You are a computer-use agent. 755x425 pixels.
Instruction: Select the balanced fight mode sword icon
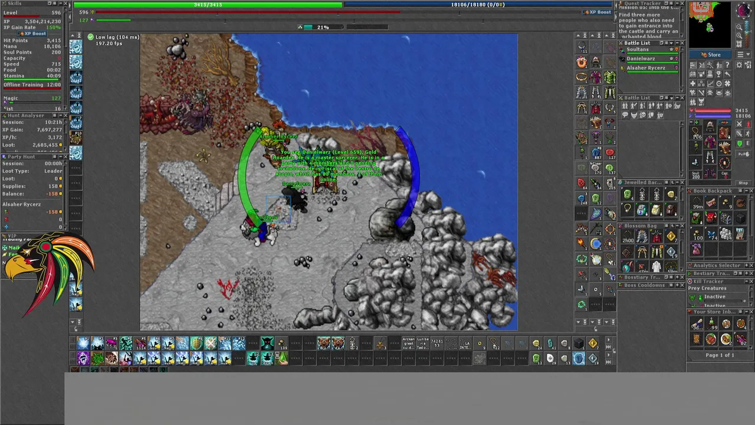739,133
